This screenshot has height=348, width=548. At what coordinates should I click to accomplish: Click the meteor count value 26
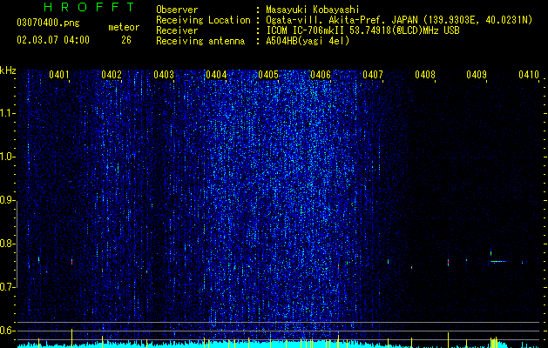point(126,40)
